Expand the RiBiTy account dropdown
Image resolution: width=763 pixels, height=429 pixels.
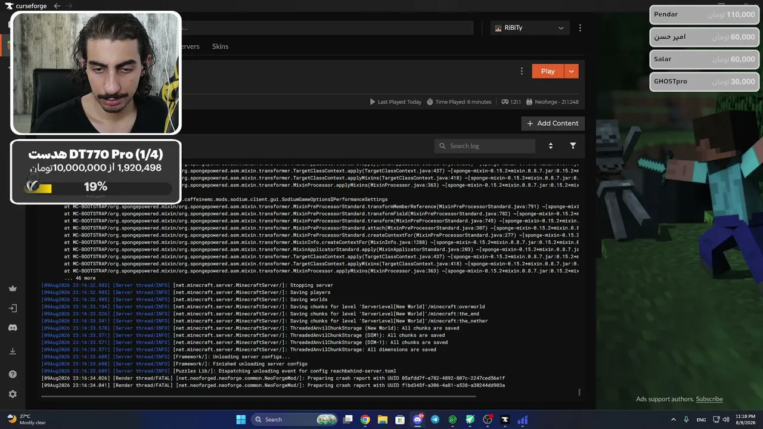tap(529, 28)
